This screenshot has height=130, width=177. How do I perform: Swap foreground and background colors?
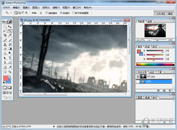[10, 77]
